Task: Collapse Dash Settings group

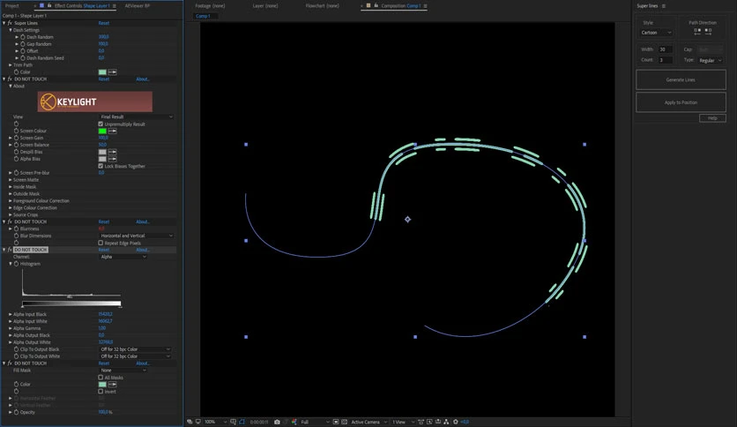Action: coord(11,30)
